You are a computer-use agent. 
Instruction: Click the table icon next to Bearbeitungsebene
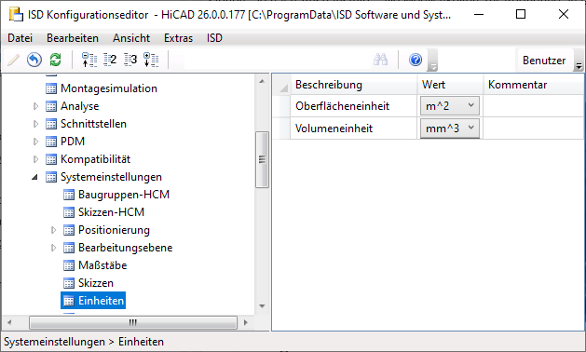(x=69, y=248)
